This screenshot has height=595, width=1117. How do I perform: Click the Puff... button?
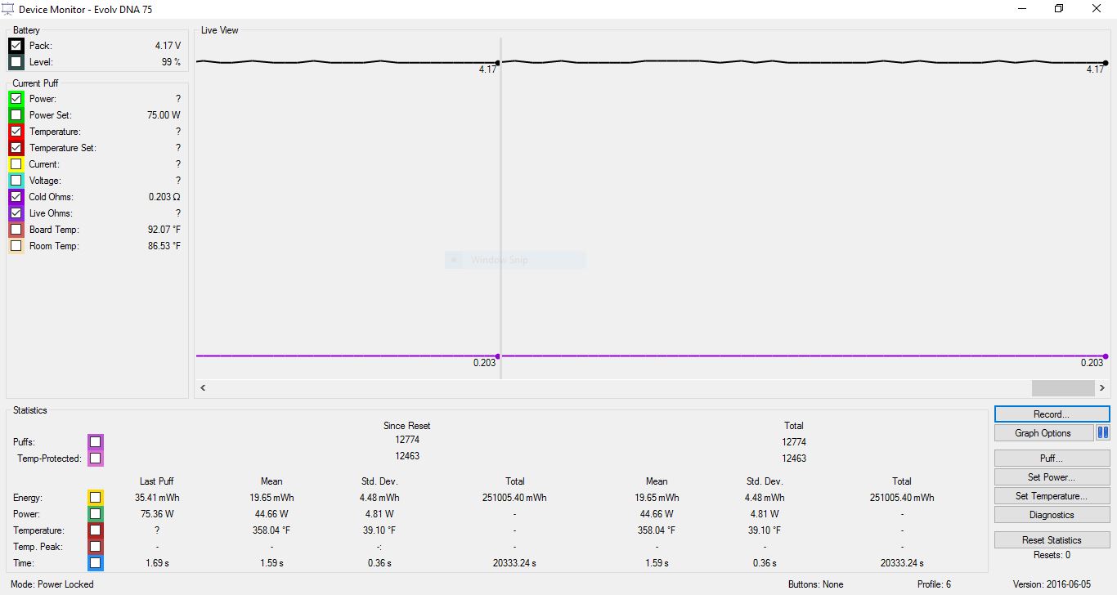(x=1052, y=459)
